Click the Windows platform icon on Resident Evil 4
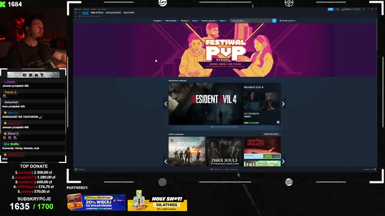The width and height of the screenshot is (385, 216). tap(278, 122)
